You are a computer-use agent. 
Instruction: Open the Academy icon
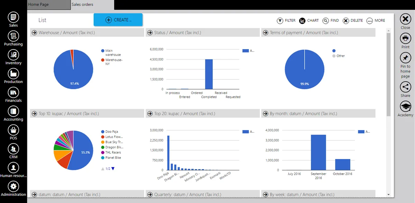click(405, 107)
